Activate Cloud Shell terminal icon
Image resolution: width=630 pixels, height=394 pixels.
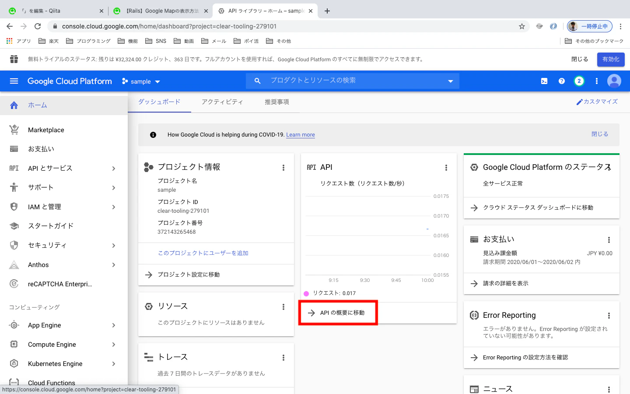pos(544,81)
